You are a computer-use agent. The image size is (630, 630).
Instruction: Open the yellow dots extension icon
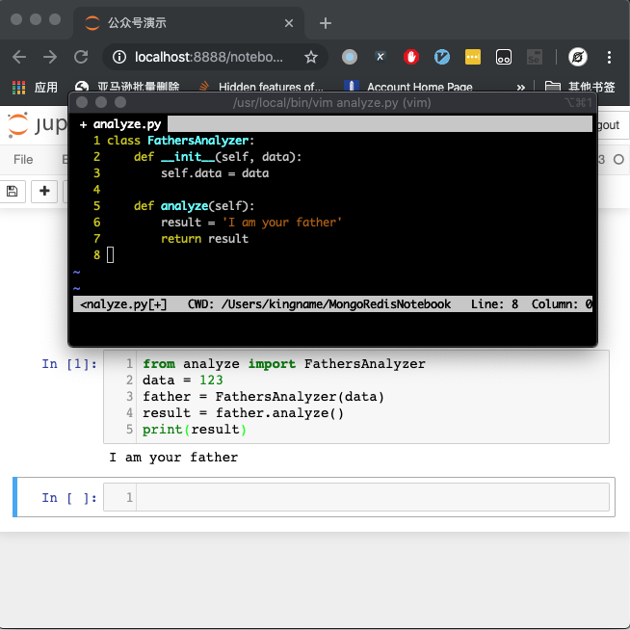coord(473,57)
